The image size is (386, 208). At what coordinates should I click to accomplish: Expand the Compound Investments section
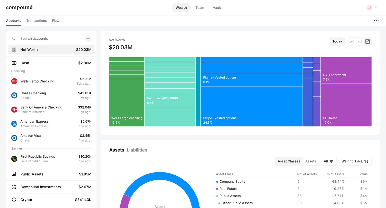point(51,187)
